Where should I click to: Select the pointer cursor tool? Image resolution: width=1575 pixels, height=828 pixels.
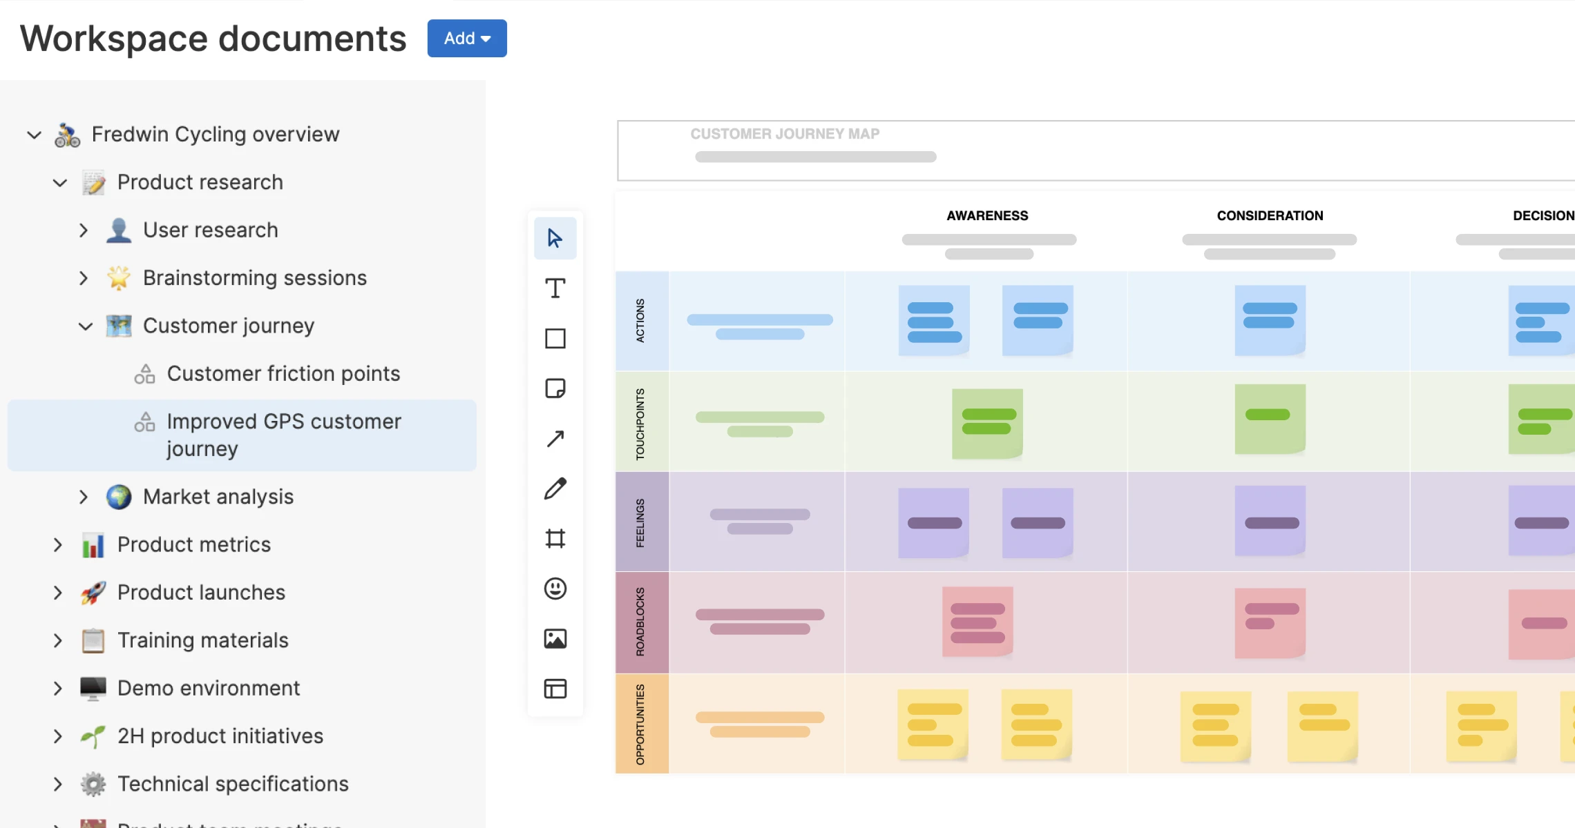tap(555, 238)
